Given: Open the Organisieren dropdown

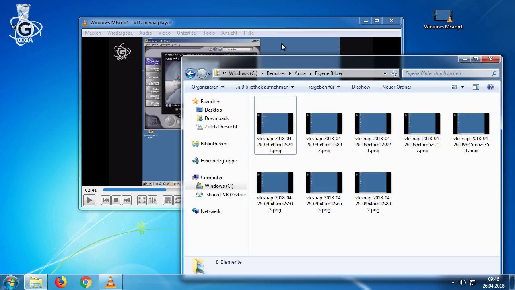Looking at the screenshot, I should pyautogui.click(x=208, y=87).
